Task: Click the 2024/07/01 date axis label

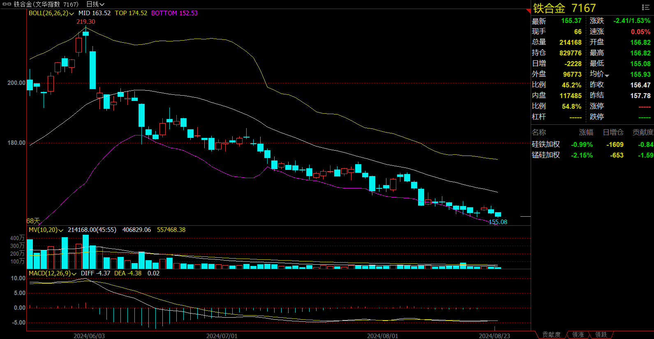Action: coord(222,336)
